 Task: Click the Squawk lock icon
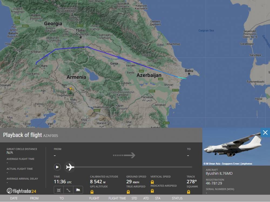point(188,192)
